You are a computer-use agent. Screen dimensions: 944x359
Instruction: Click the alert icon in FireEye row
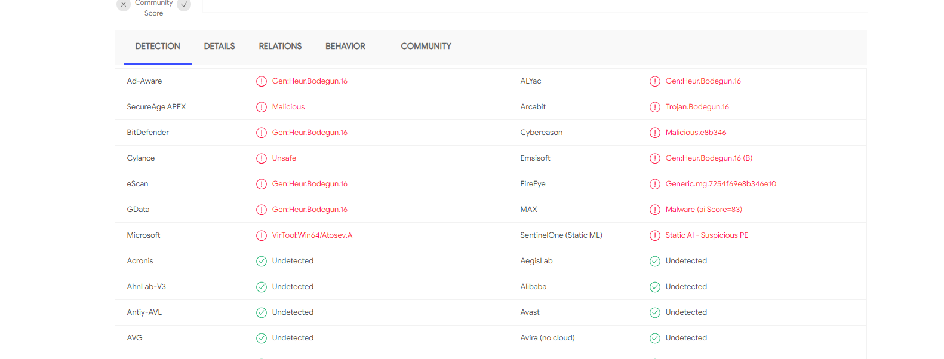655,184
